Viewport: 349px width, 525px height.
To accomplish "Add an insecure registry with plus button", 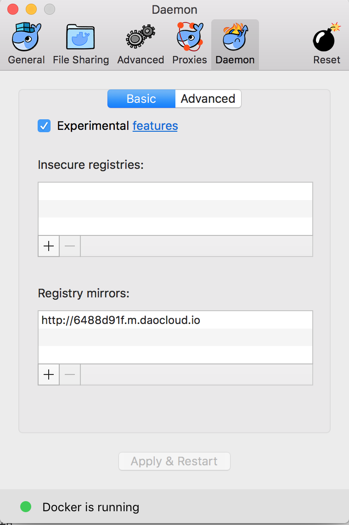I will coord(49,246).
